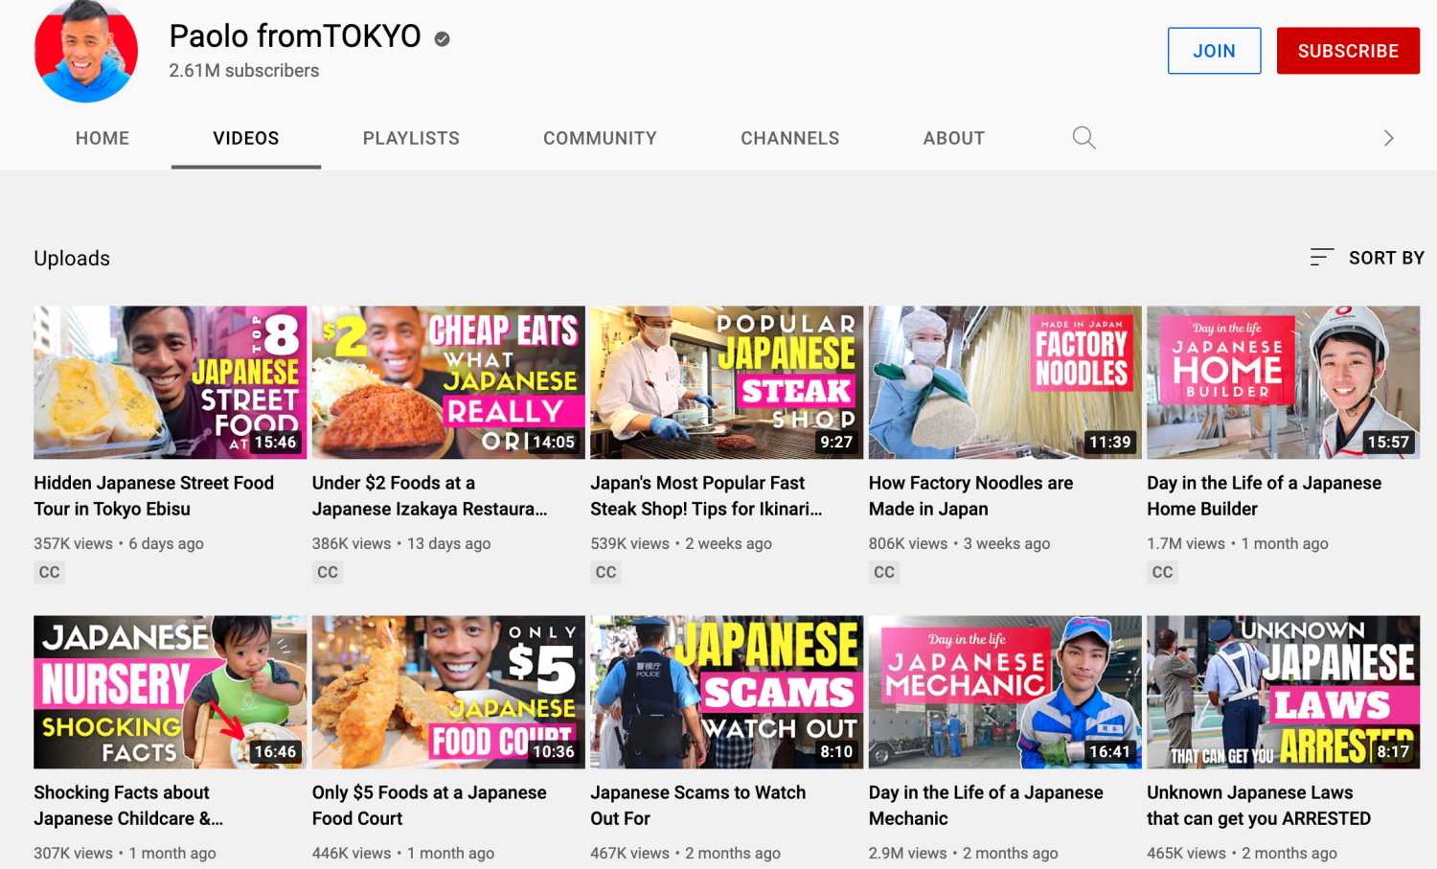Click CC badge under Izakaya video

[x=328, y=572]
